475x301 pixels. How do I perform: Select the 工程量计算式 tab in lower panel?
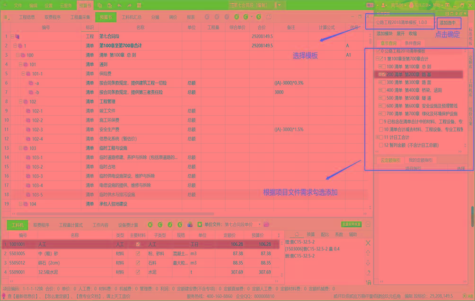(70, 225)
